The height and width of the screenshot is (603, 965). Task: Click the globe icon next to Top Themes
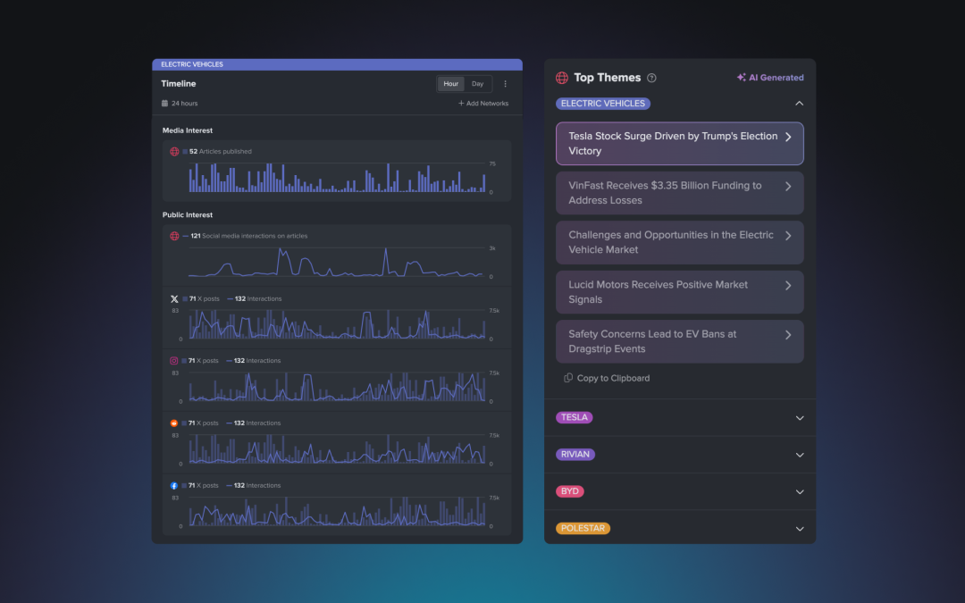561,78
